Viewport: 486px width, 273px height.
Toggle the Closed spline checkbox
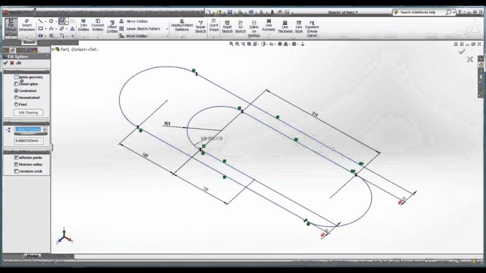tap(17, 84)
